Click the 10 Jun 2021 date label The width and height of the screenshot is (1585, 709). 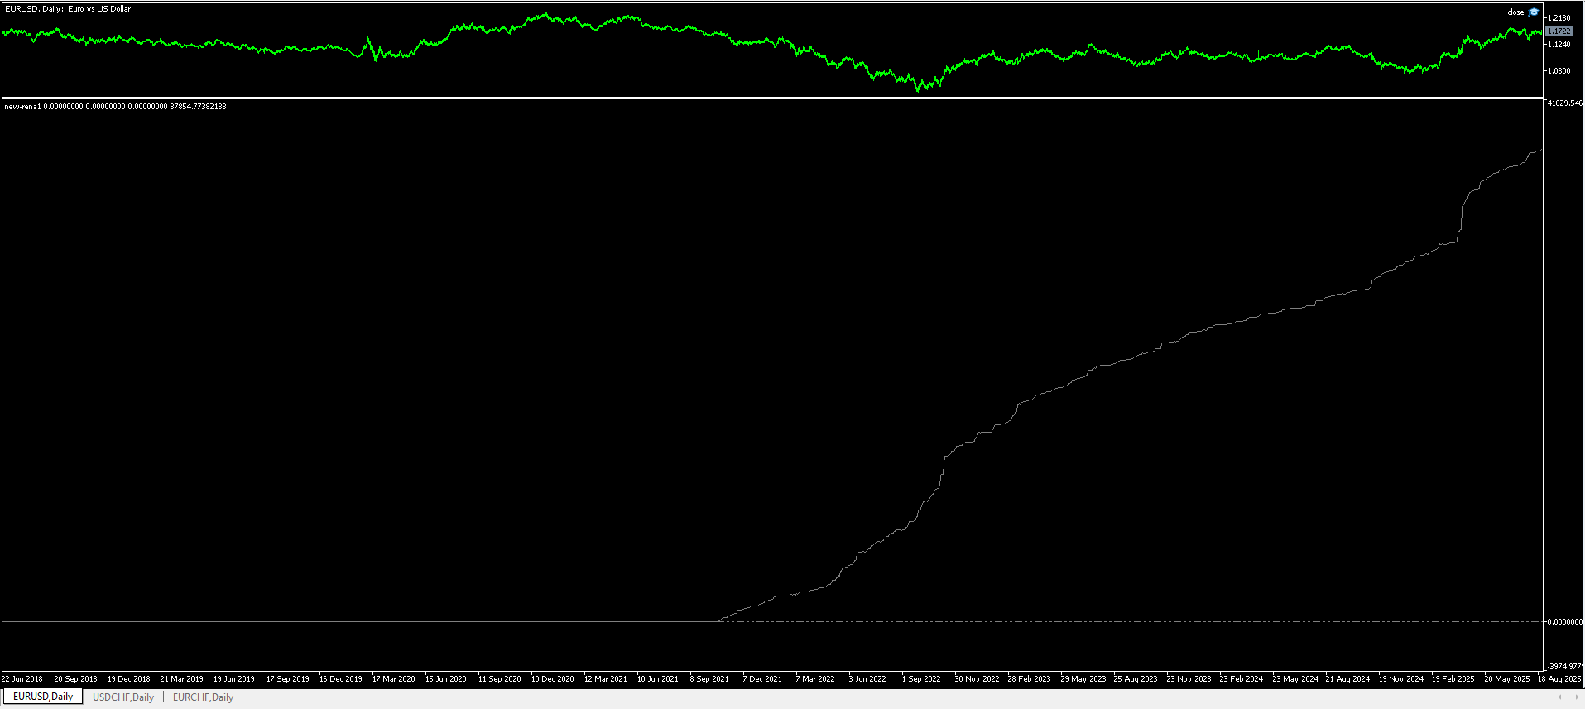pos(658,679)
